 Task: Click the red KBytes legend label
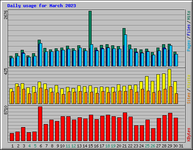coord(188,135)
